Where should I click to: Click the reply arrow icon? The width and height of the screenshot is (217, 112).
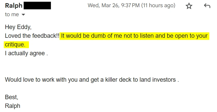[x=207, y=6]
